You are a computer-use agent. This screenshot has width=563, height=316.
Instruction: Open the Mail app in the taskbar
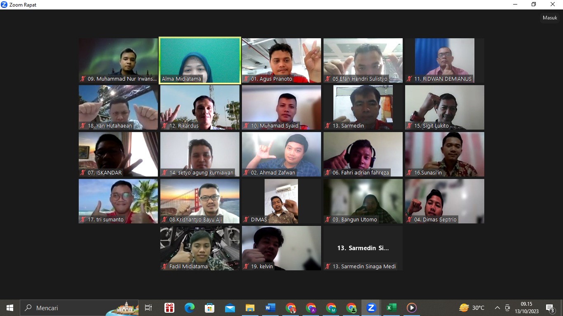click(230, 308)
